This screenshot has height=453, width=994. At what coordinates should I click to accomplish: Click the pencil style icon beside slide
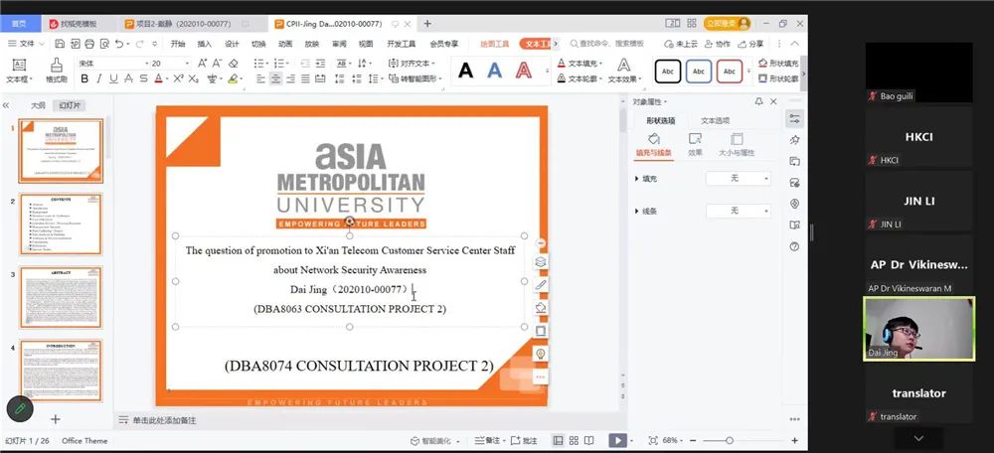pos(540,285)
